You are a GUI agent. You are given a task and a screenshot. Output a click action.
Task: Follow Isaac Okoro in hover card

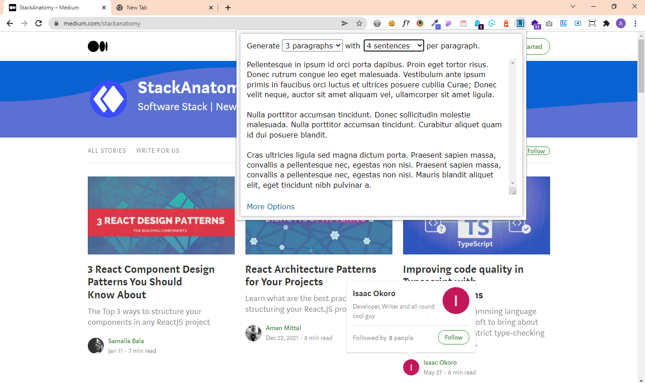(453, 337)
